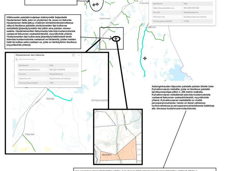
Task: Click the Sompsuripalo label on the map
Action: (x=100, y=100)
